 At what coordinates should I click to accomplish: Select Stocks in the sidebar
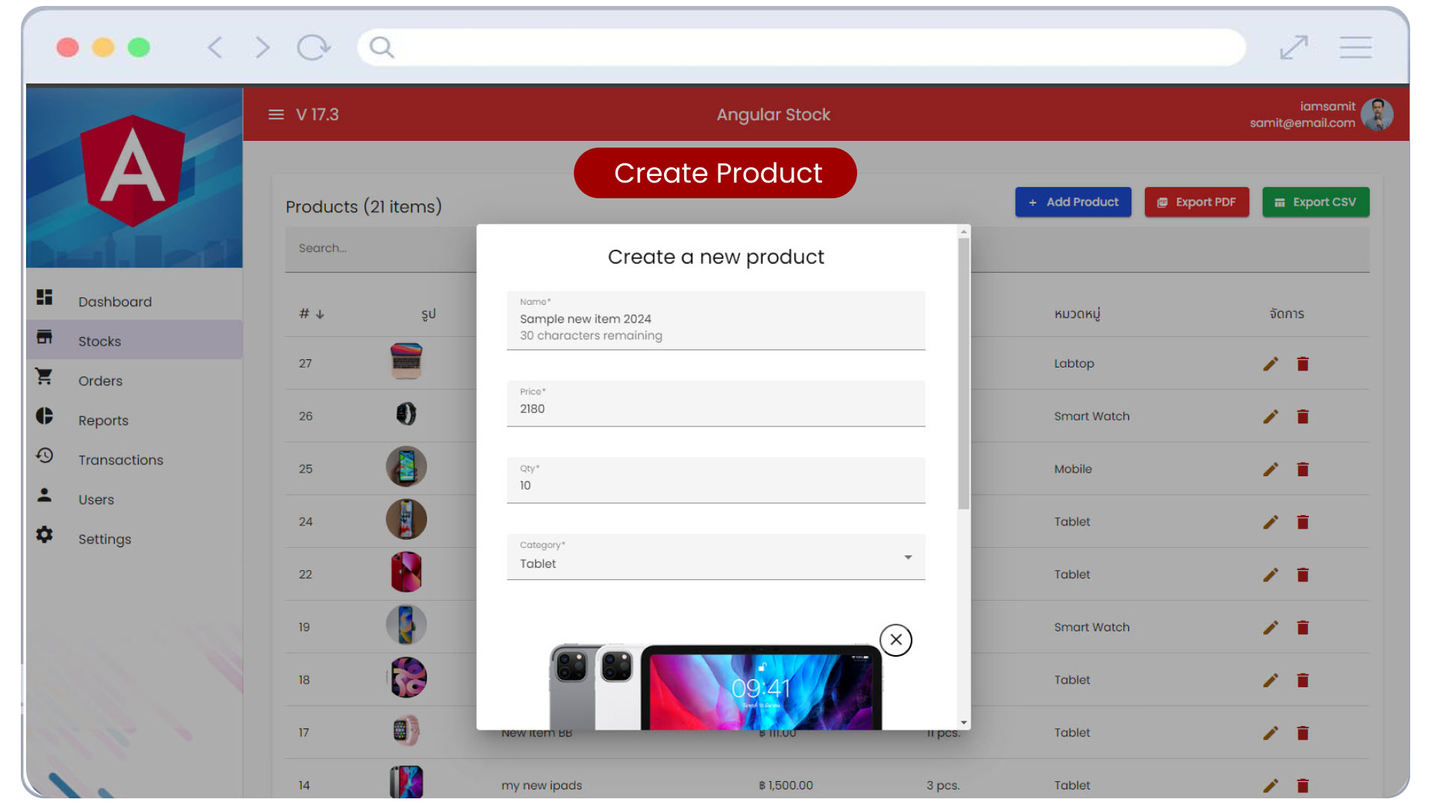coord(134,341)
